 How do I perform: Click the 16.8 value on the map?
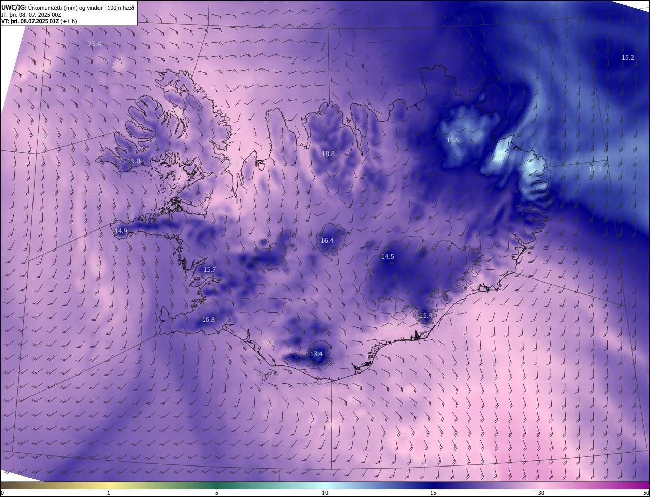point(208,320)
